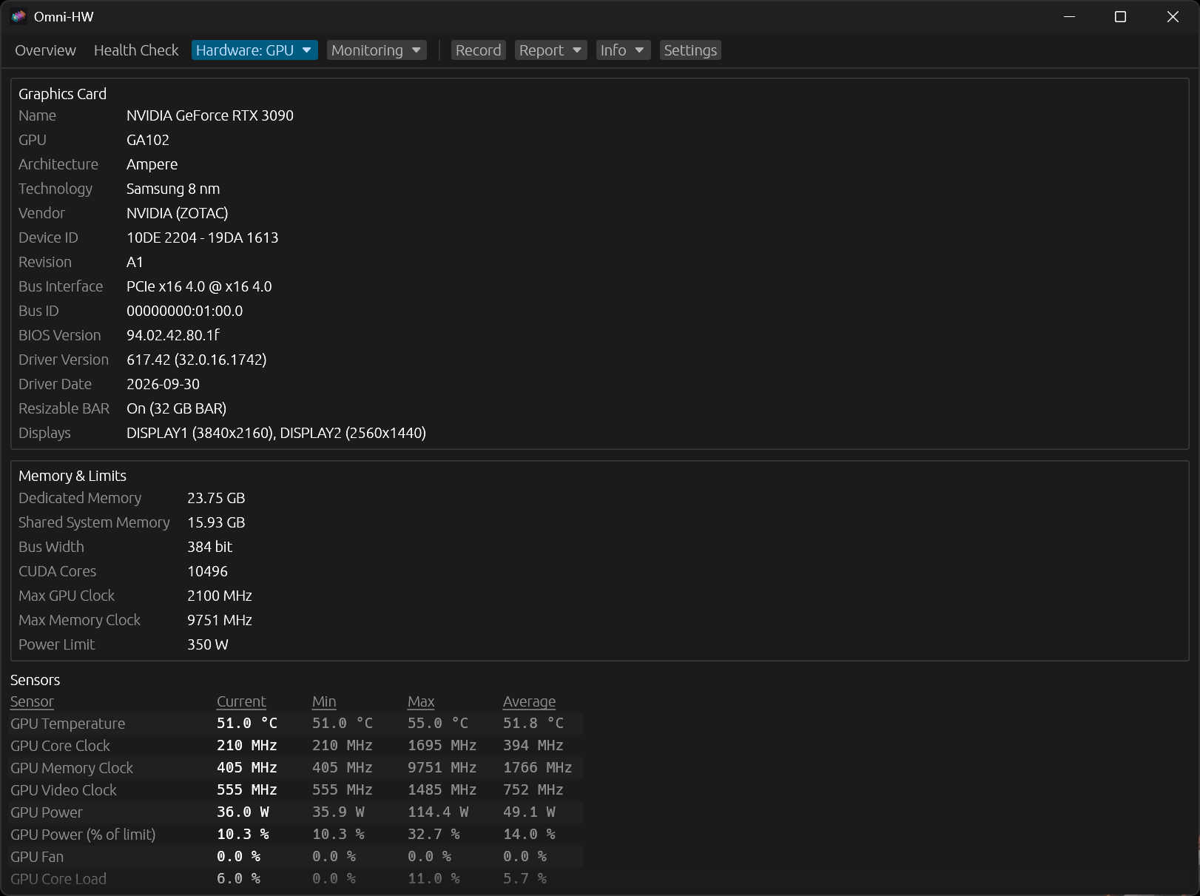Click the BIOS version 94.02.42.80.1f
The width and height of the screenshot is (1200, 896).
(x=173, y=335)
